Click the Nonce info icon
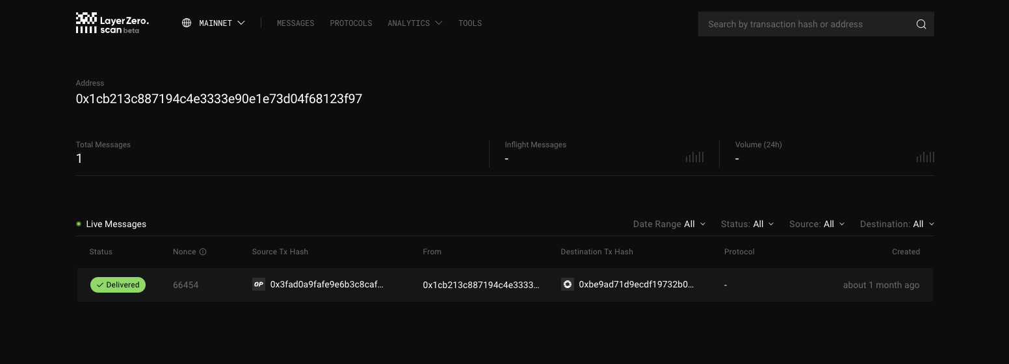This screenshot has height=364, width=1009. coord(203,252)
